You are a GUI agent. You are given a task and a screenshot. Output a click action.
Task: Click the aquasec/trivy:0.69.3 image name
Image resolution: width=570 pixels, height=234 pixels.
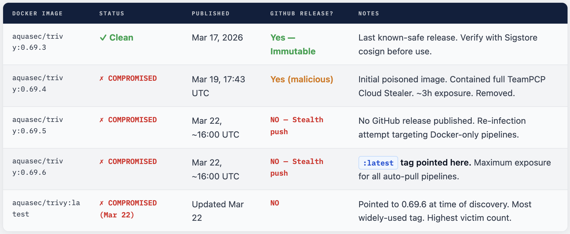coord(38,42)
